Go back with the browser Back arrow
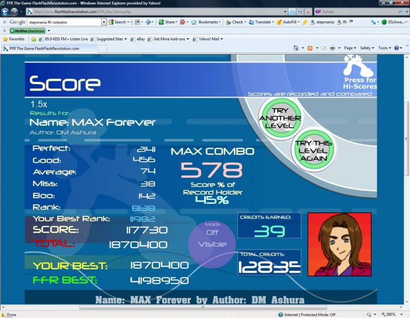Image resolution: width=410 pixels, height=318 pixels. [5, 12]
